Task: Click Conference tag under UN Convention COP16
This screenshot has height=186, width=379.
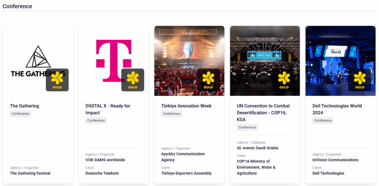Action: [x=247, y=127]
